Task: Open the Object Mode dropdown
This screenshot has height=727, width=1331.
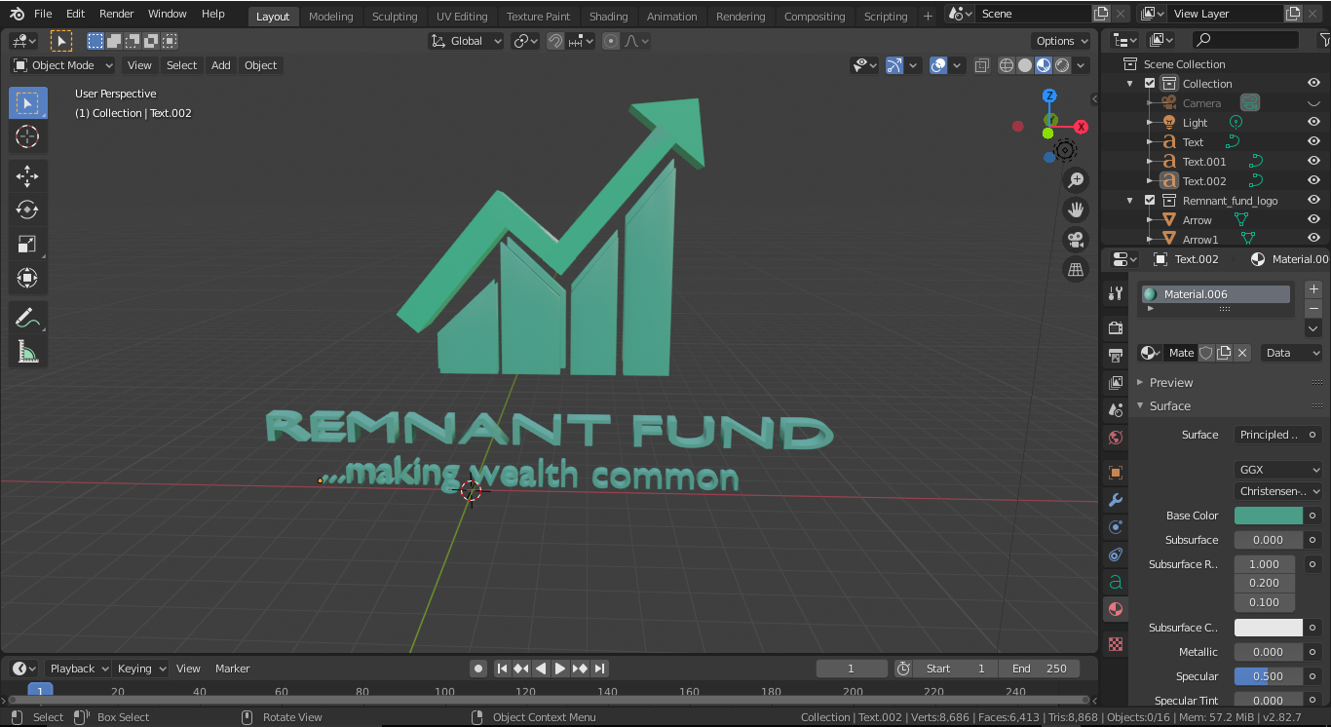Action: 63,65
